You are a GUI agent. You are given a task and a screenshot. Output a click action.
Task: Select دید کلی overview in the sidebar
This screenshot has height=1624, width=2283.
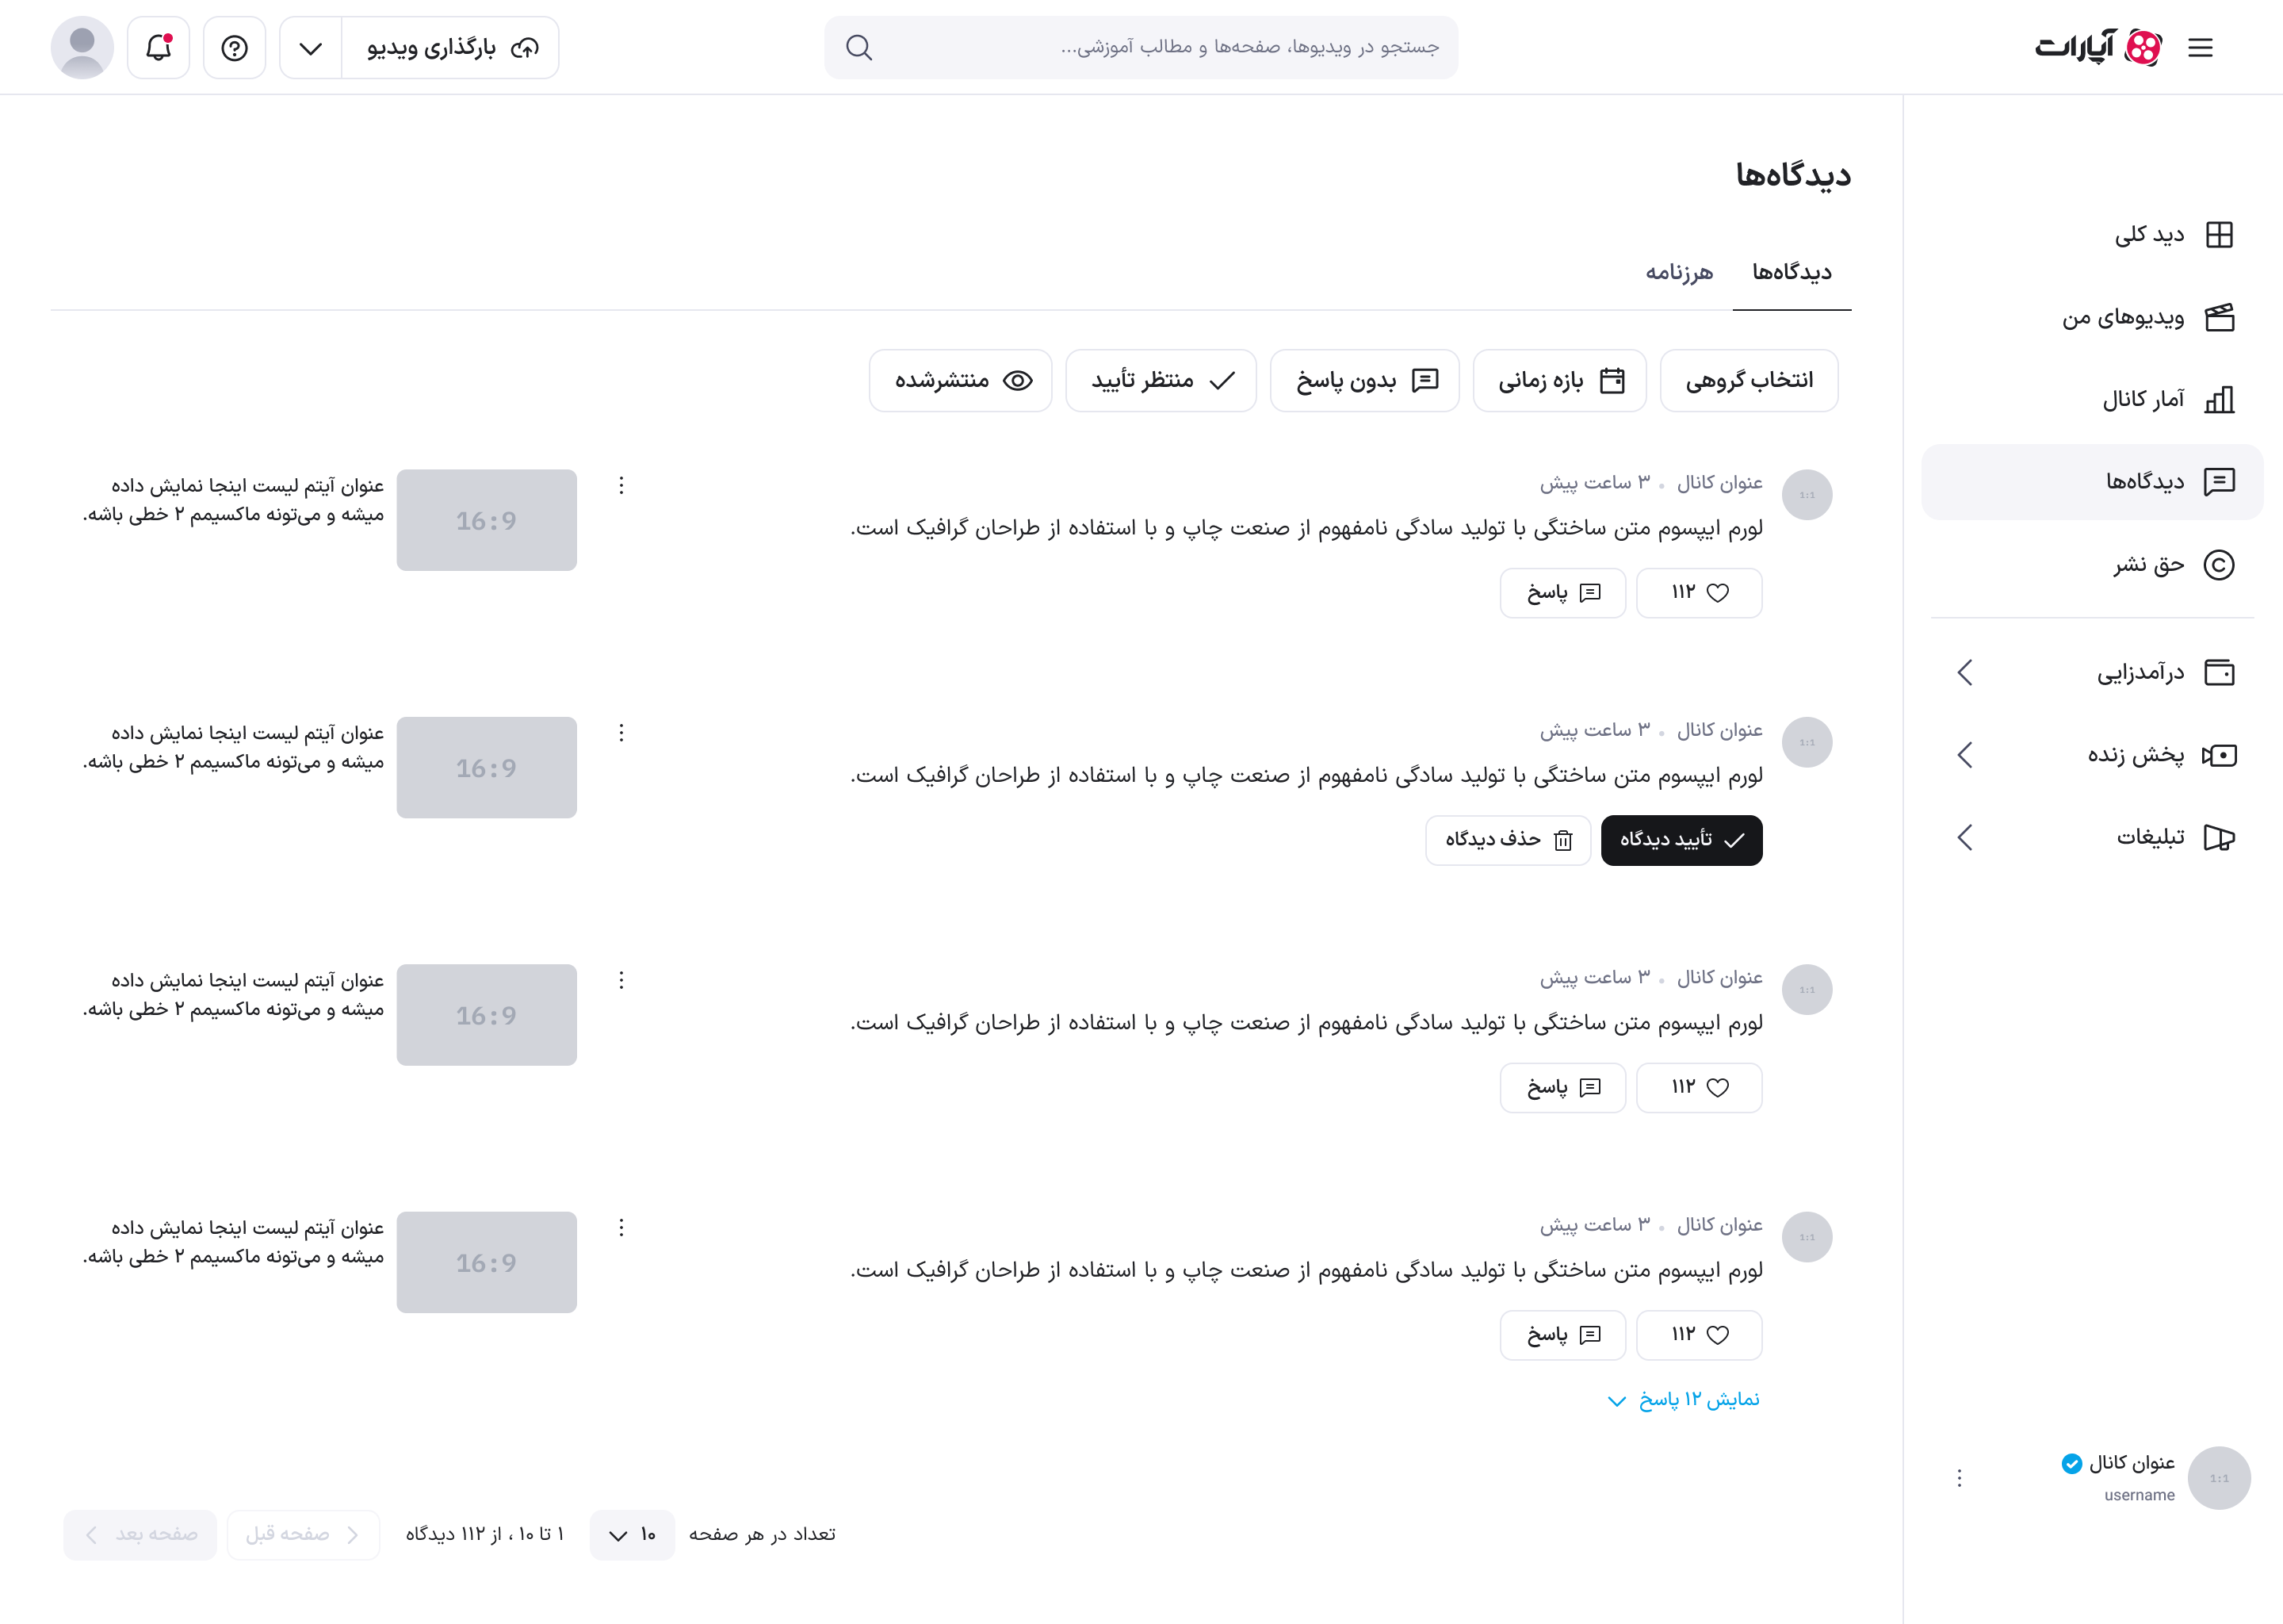2149,234
